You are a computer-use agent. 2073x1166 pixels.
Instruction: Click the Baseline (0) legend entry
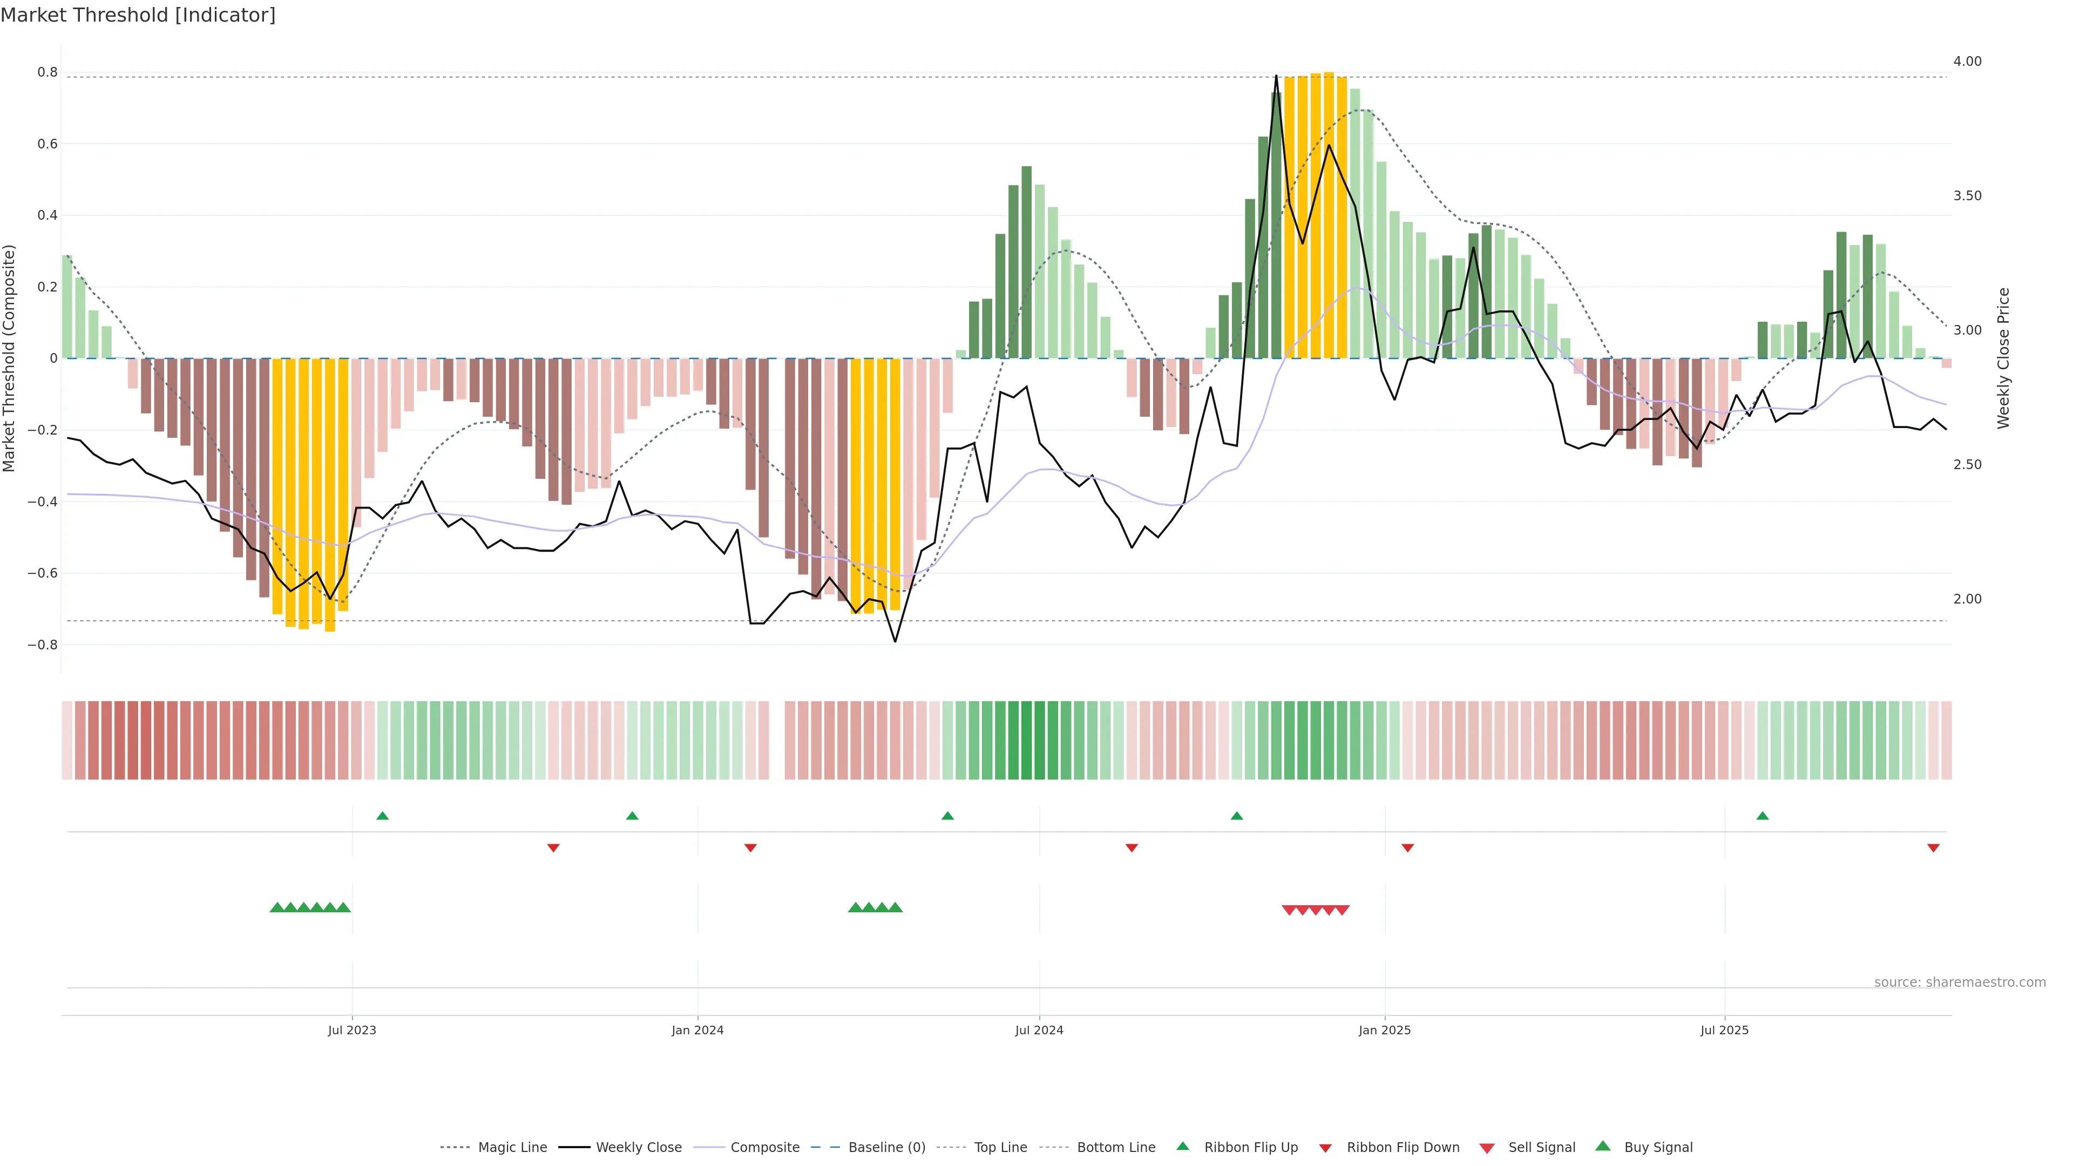click(x=886, y=1148)
